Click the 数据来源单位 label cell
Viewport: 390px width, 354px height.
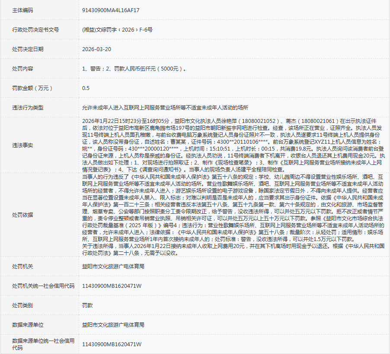[28, 325]
